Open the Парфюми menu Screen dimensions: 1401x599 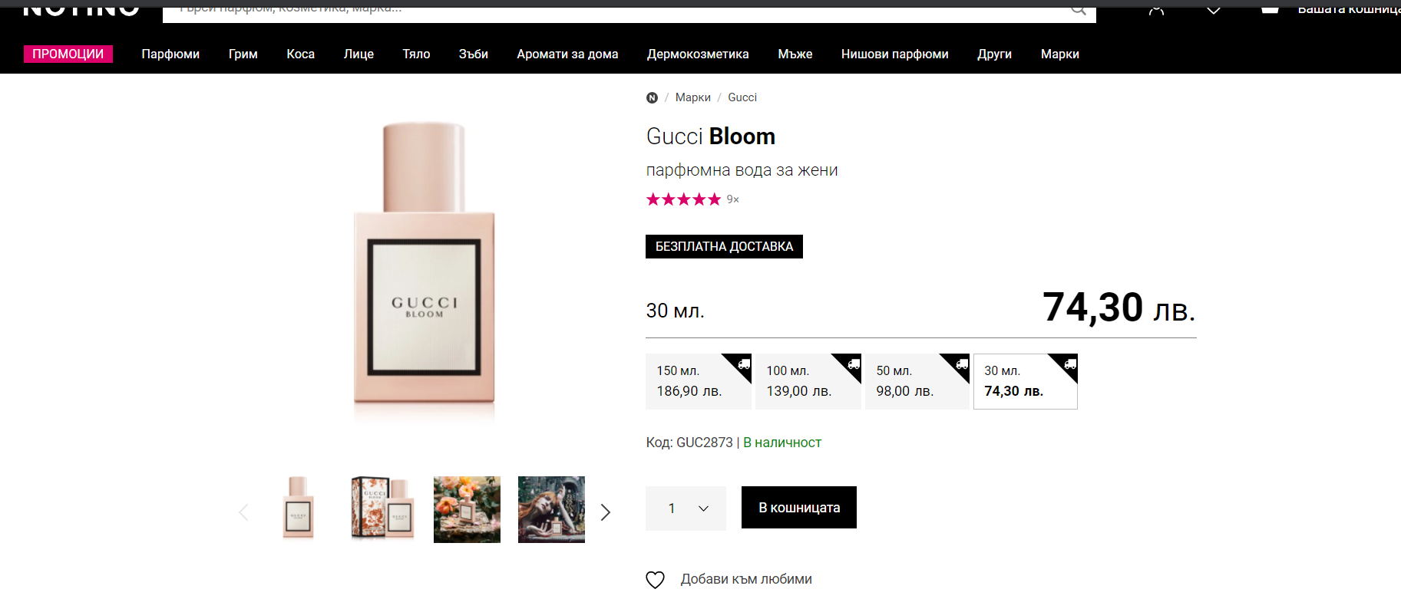click(170, 54)
